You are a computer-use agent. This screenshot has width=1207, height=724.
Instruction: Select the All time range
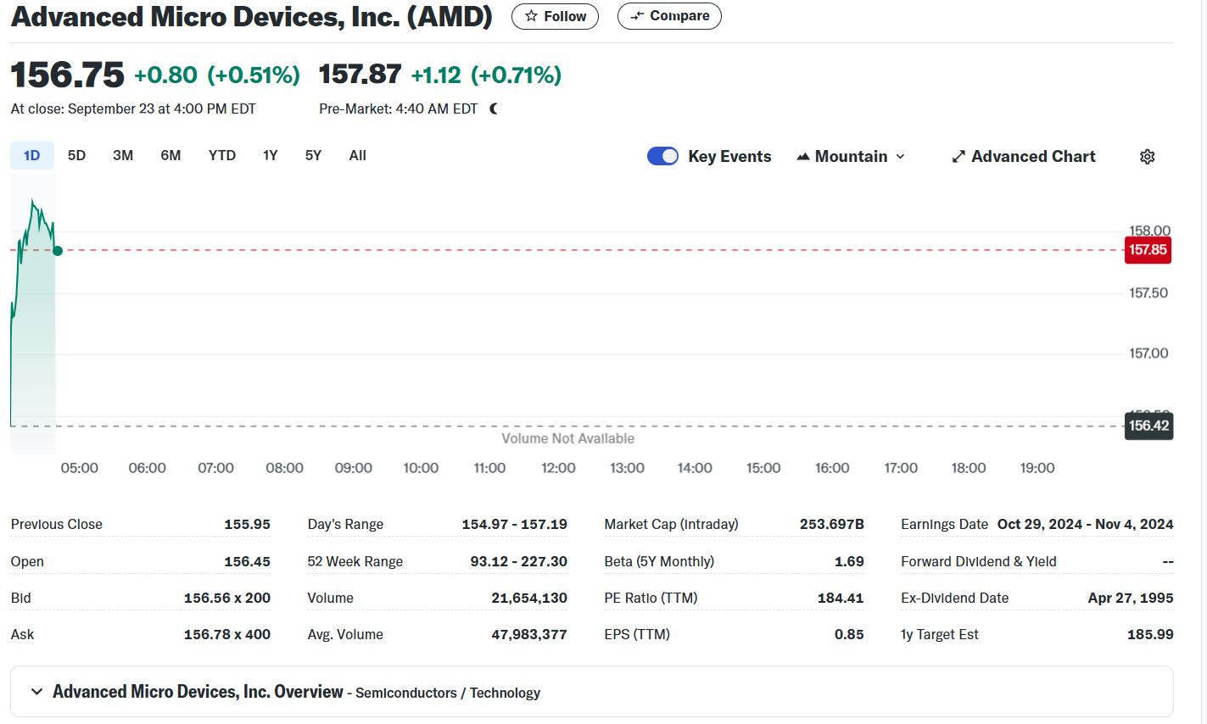(x=357, y=155)
